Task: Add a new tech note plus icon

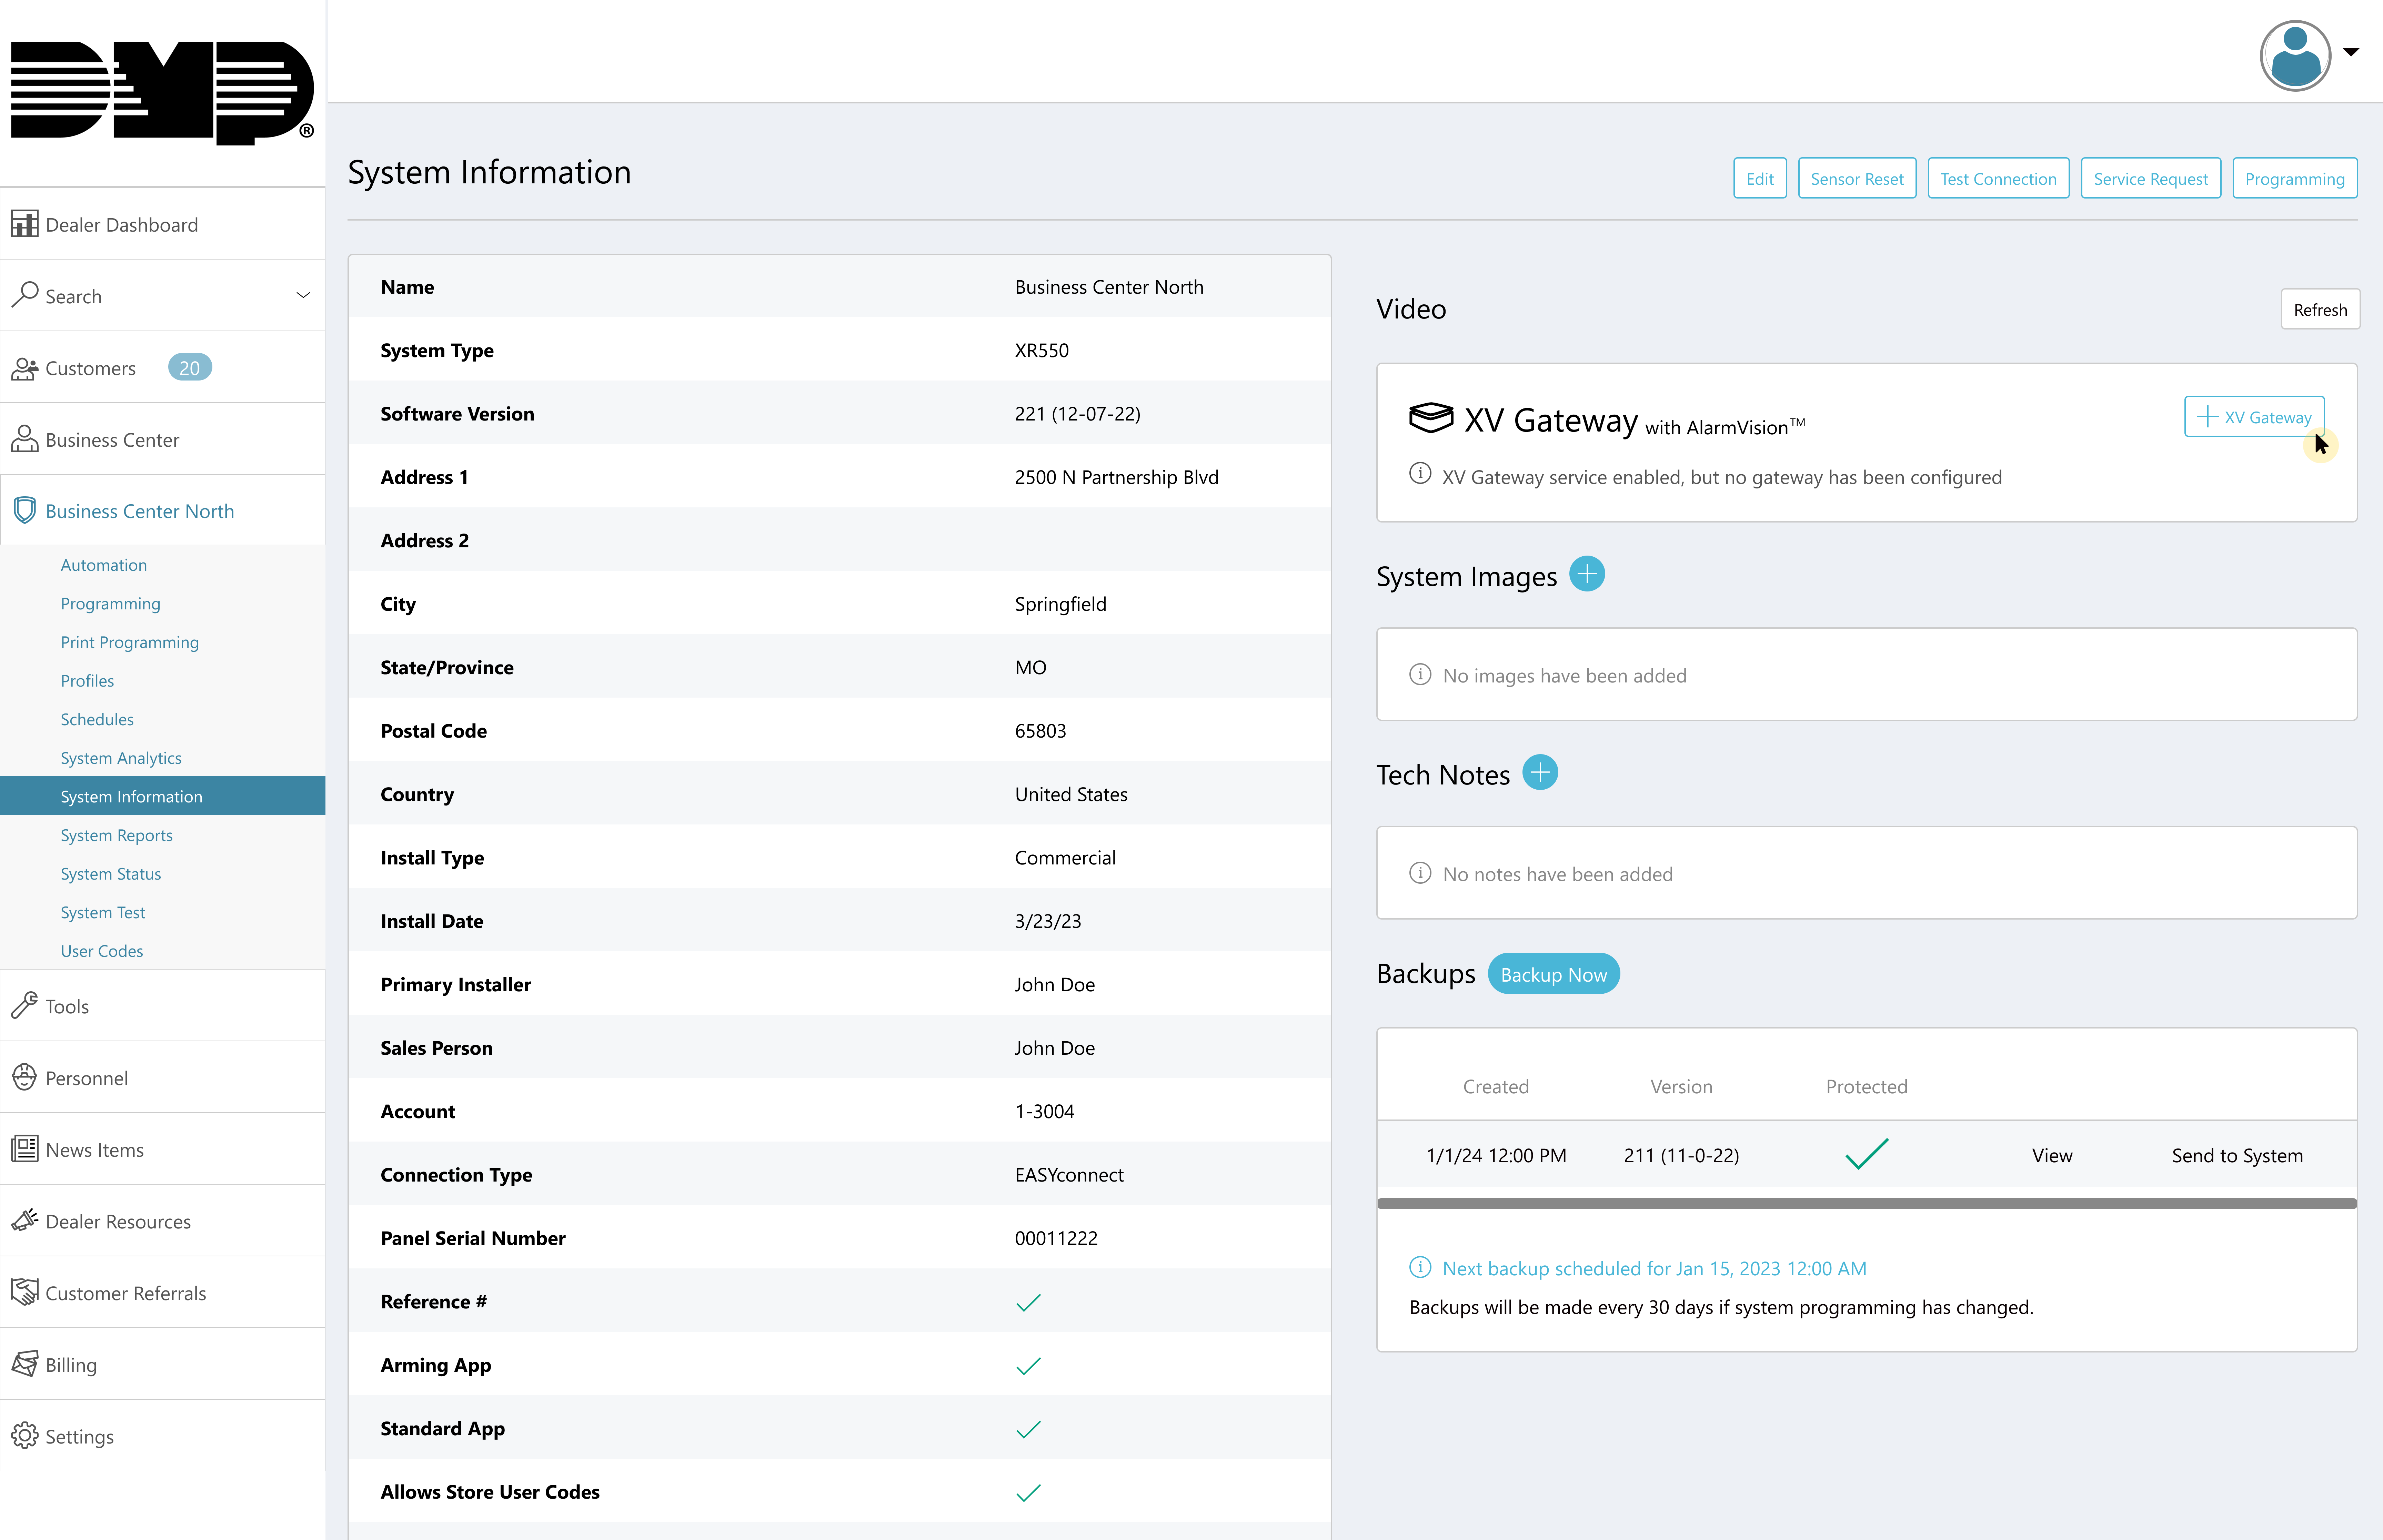Action: pyautogui.click(x=1540, y=772)
